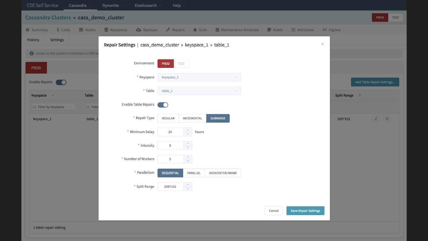Open the Keyspace dropdown
The width and height of the screenshot is (428, 241).
(199, 77)
